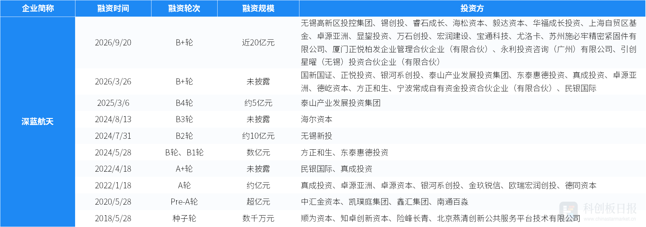Select the 超亿元 amount cell
The width and height of the screenshot is (646, 227).
tap(258, 202)
